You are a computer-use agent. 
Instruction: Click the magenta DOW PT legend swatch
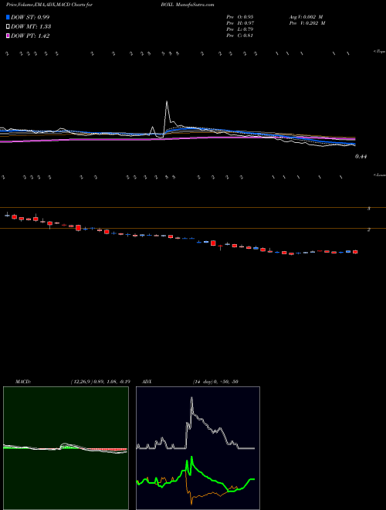click(8, 36)
